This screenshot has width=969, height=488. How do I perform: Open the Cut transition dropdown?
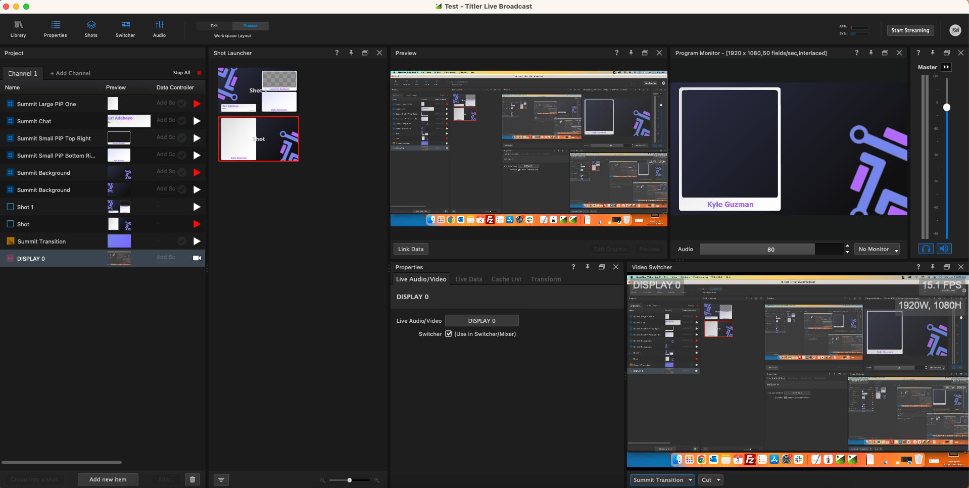[x=711, y=480]
